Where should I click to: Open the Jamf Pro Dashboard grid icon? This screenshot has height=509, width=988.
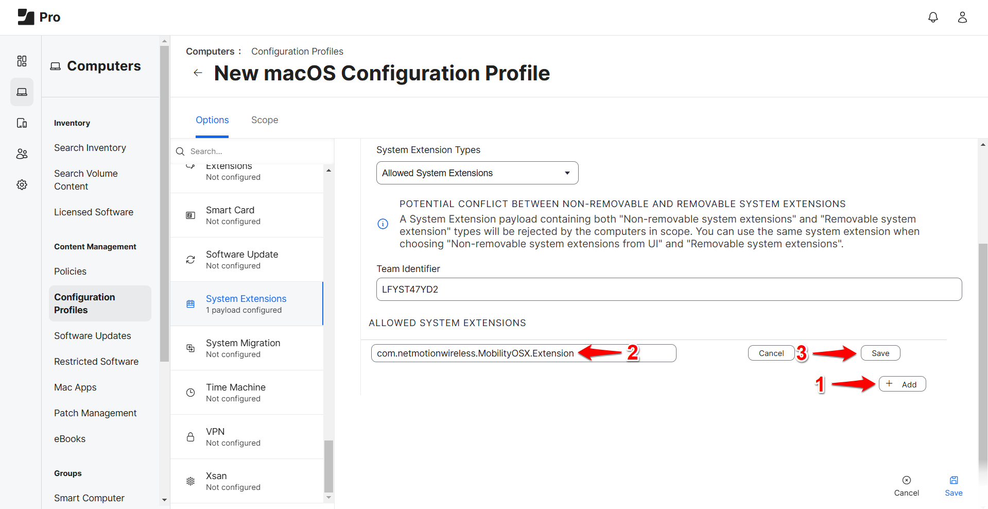(x=22, y=61)
